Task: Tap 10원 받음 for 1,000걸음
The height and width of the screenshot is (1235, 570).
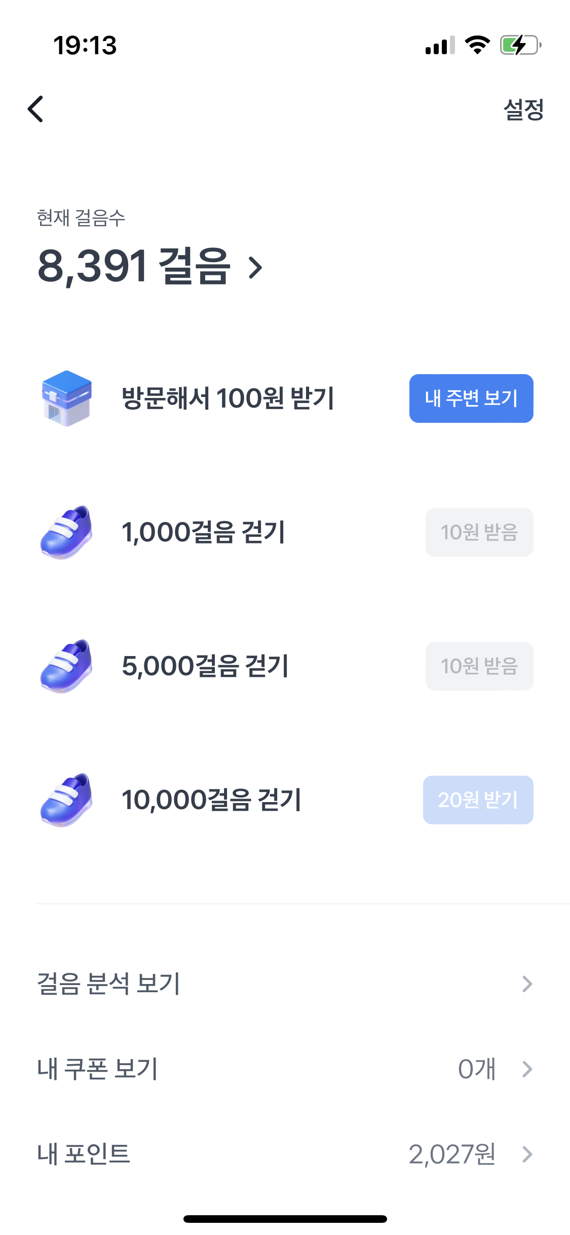Action: pos(479,532)
